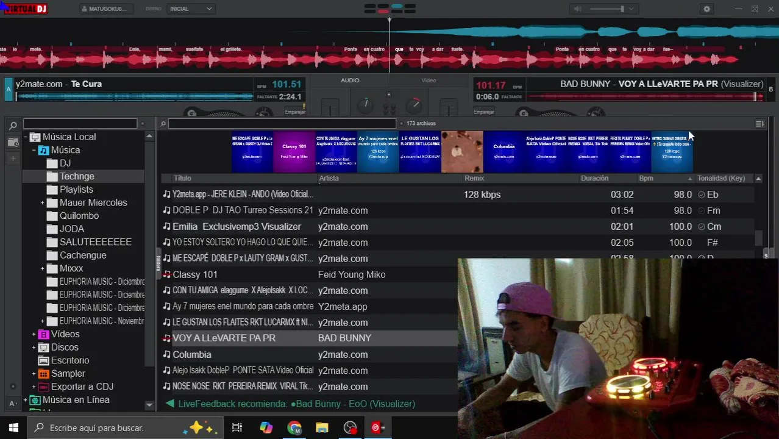Open browser options menu icon at right

pyautogui.click(x=759, y=124)
